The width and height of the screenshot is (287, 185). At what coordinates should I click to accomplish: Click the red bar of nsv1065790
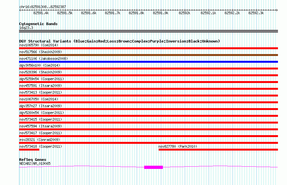[148, 48]
